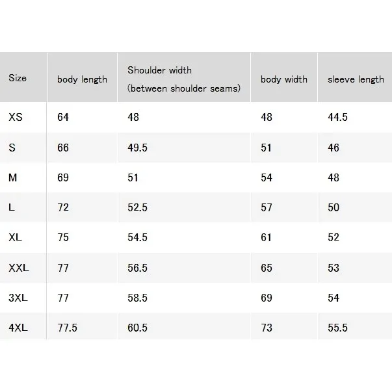Click the 52.5 shoulder width value
Viewport: 392px width, 392px height.
point(138,207)
